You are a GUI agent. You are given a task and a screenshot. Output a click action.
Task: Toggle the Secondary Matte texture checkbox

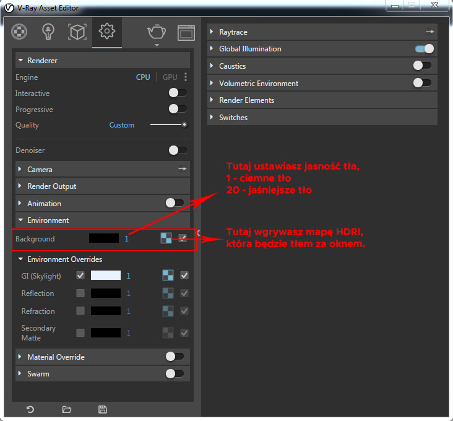(x=184, y=332)
